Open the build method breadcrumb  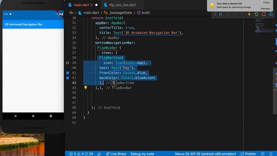coord(145,13)
